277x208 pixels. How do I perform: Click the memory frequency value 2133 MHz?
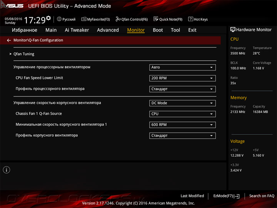(x=238, y=112)
